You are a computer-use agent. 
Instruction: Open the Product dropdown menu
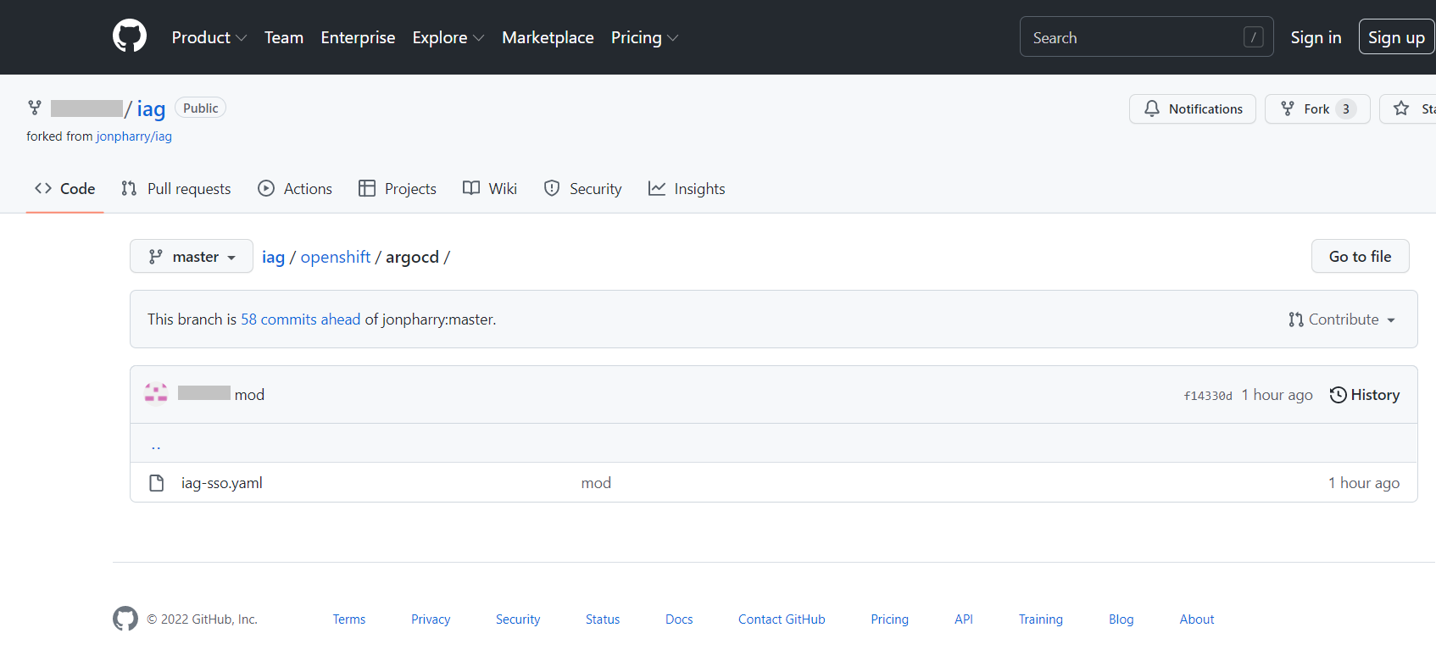click(x=209, y=37)
